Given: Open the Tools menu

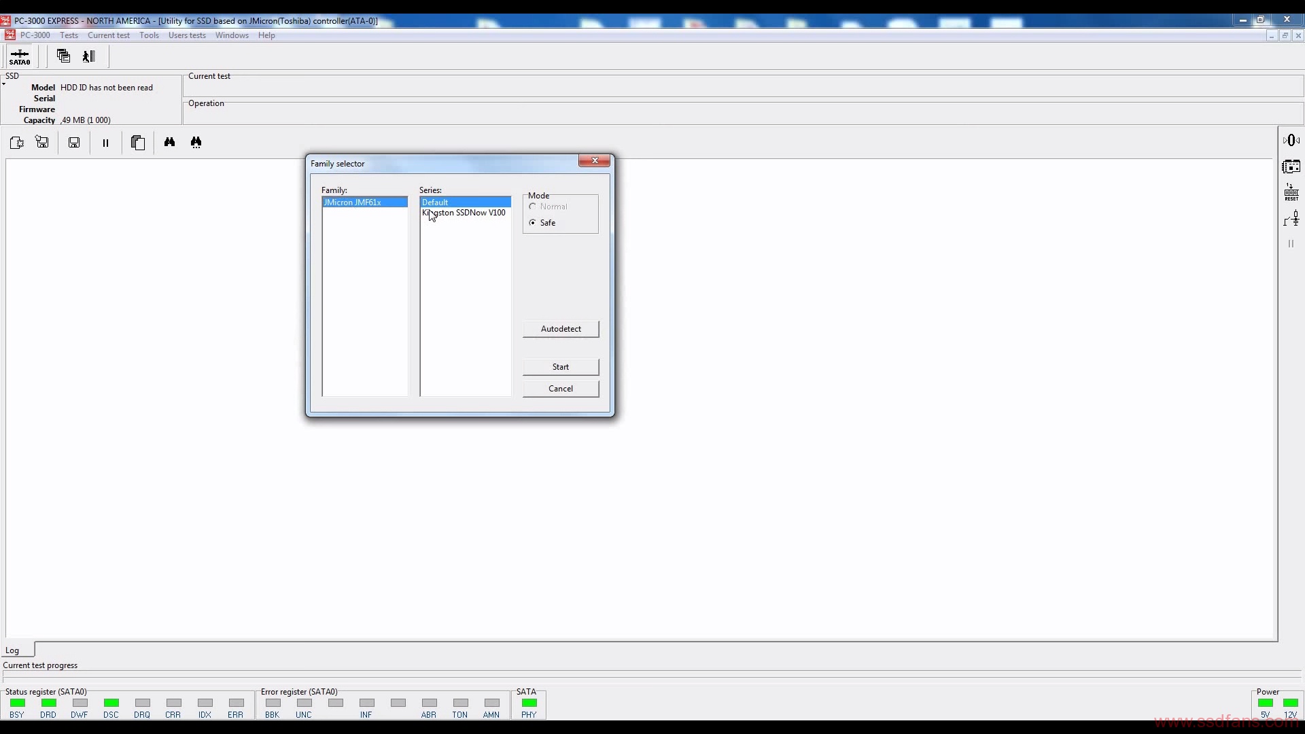Looking at the screenshot, I should [149, 35].
